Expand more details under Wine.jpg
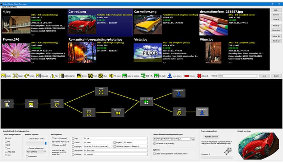 (230, 63)
